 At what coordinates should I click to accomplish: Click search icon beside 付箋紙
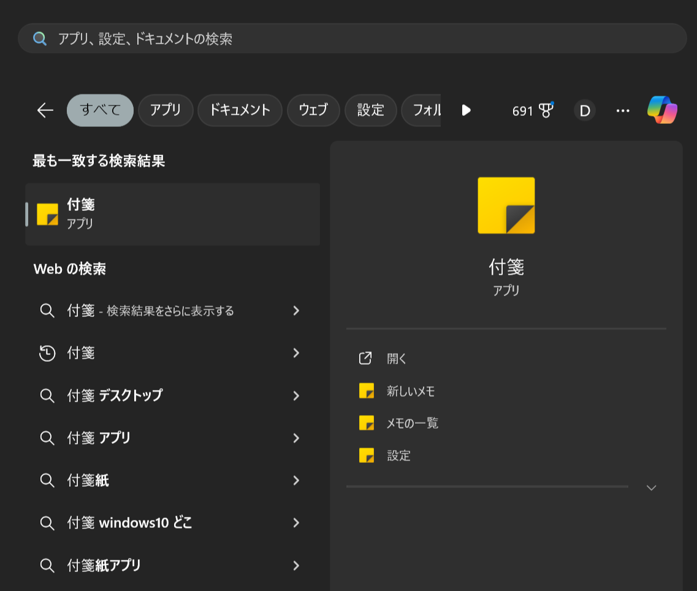coord(47,480)
